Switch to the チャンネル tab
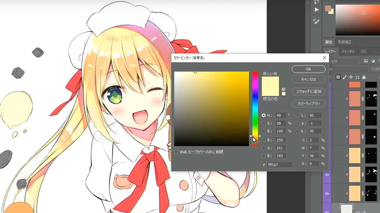The height and width of the screenshot is (213, 380). click(348, 51)
